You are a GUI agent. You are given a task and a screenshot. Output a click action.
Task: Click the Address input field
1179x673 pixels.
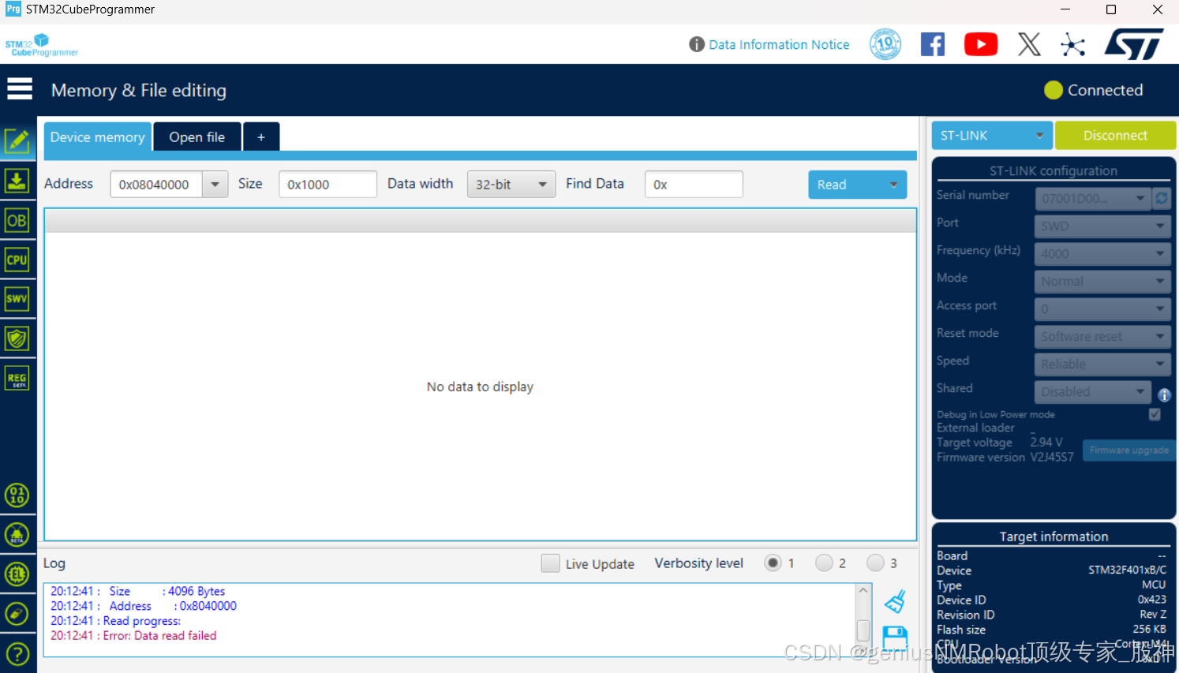coord(156,184)
